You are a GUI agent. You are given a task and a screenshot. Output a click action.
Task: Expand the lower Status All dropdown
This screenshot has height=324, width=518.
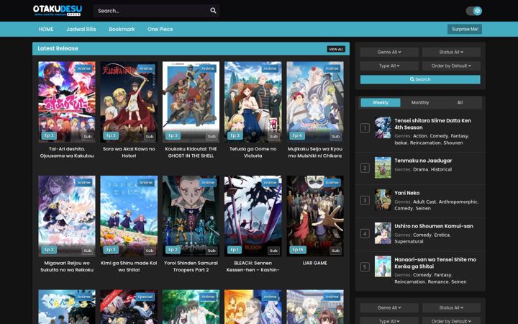[451, 307]
